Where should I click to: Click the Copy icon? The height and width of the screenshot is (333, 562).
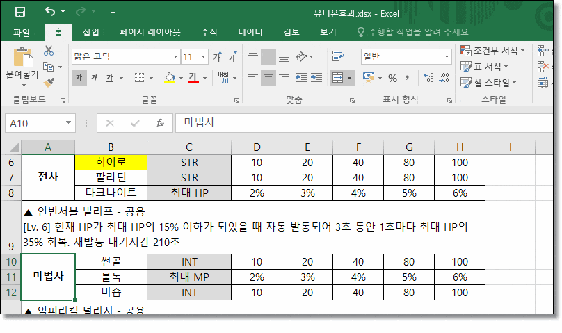tap(48, 66)
